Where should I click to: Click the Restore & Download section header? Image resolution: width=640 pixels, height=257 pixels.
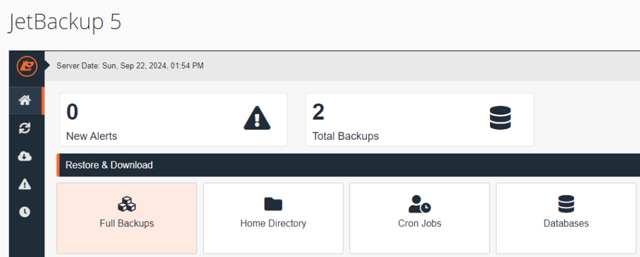pyautogui.click(x=348, y=165)
